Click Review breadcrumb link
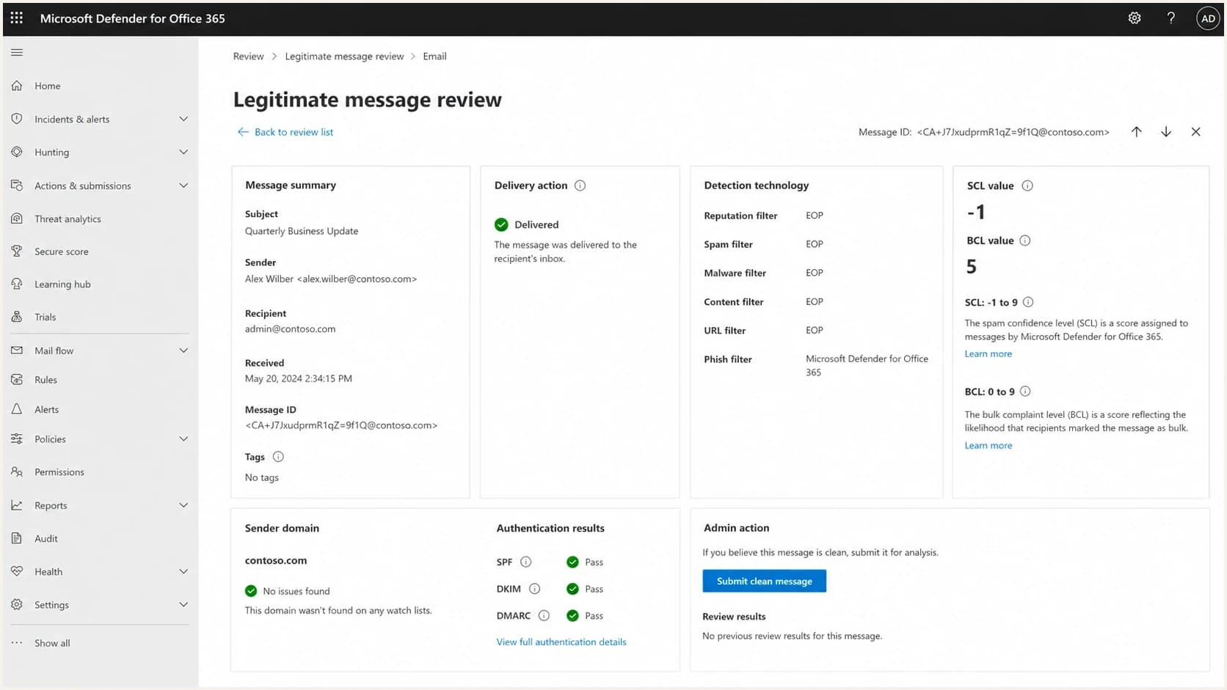Viewport: 1227px width, 690px height. [x=248, y=56]
